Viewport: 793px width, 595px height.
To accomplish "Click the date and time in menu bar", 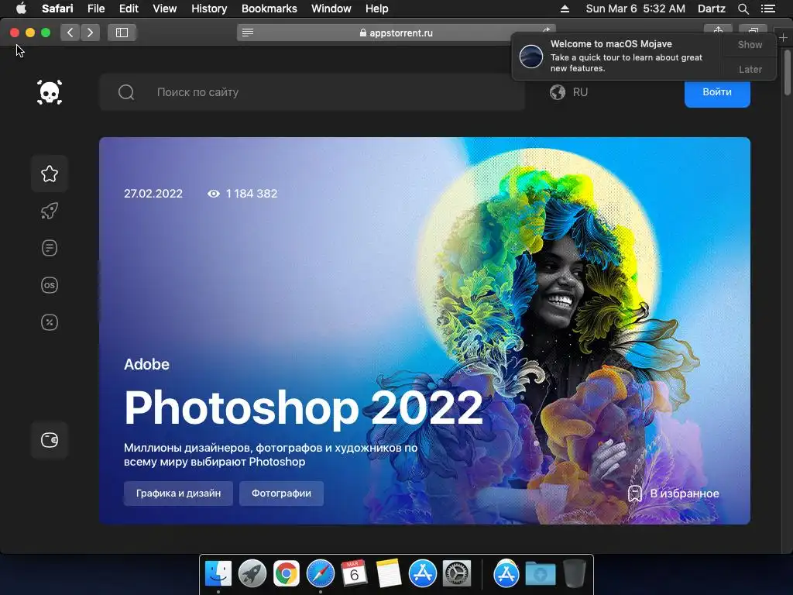I will click(636, 9).
